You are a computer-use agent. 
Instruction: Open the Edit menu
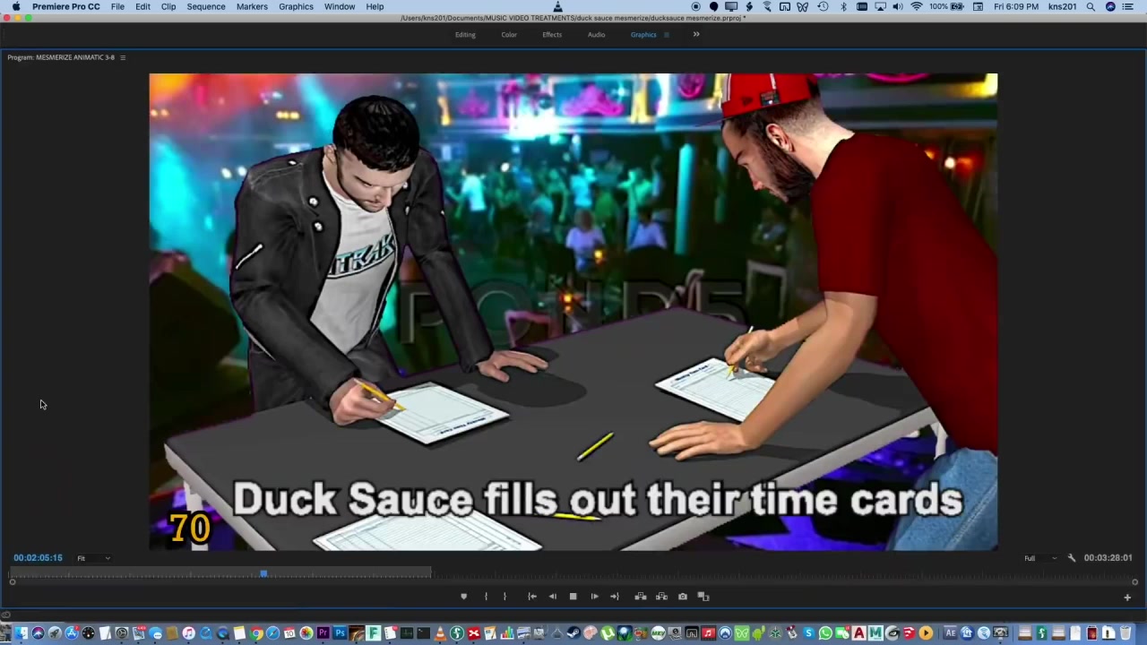(x=142, y=6)
